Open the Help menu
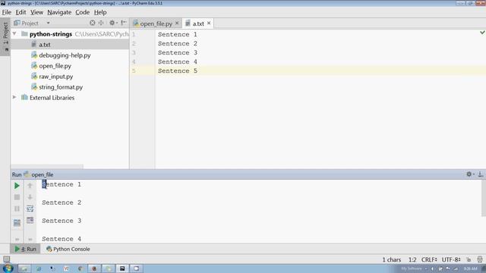Image resolution: width=486 pixels, height=273 pixels. (x=100, y=12)
